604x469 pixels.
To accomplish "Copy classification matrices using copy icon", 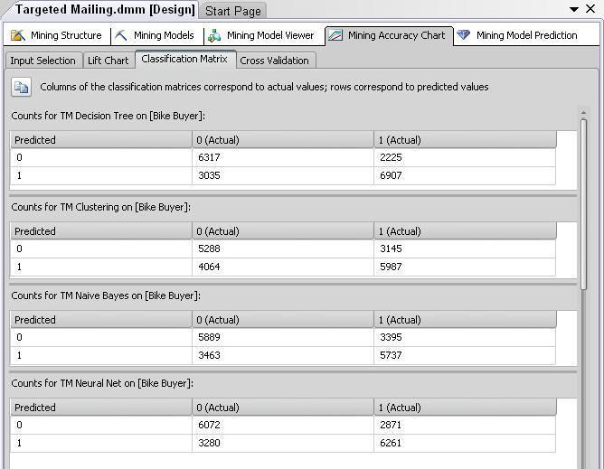I will point(21,87).
